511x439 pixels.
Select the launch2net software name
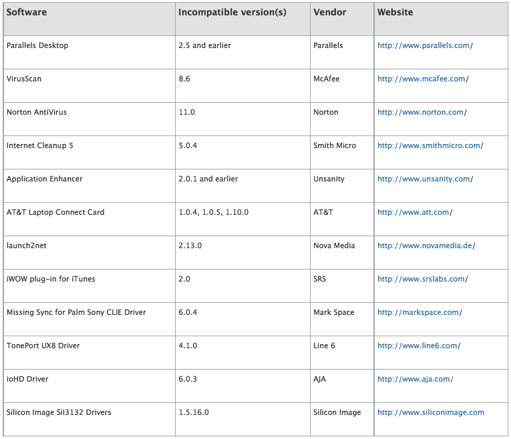27,246
